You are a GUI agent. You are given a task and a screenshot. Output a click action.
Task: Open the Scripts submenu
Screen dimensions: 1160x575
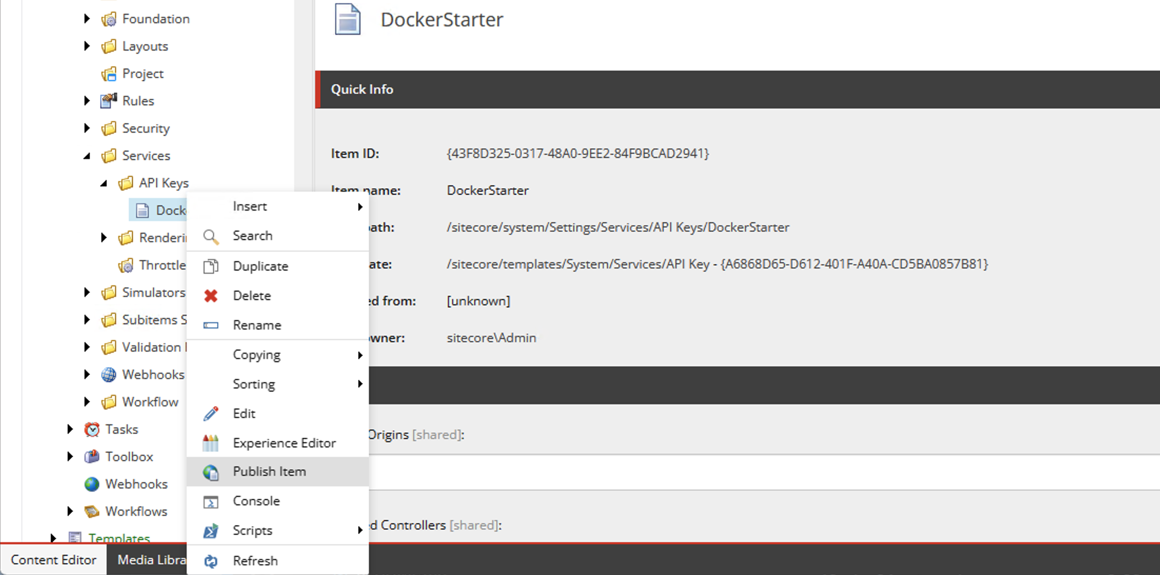point(278,531)
